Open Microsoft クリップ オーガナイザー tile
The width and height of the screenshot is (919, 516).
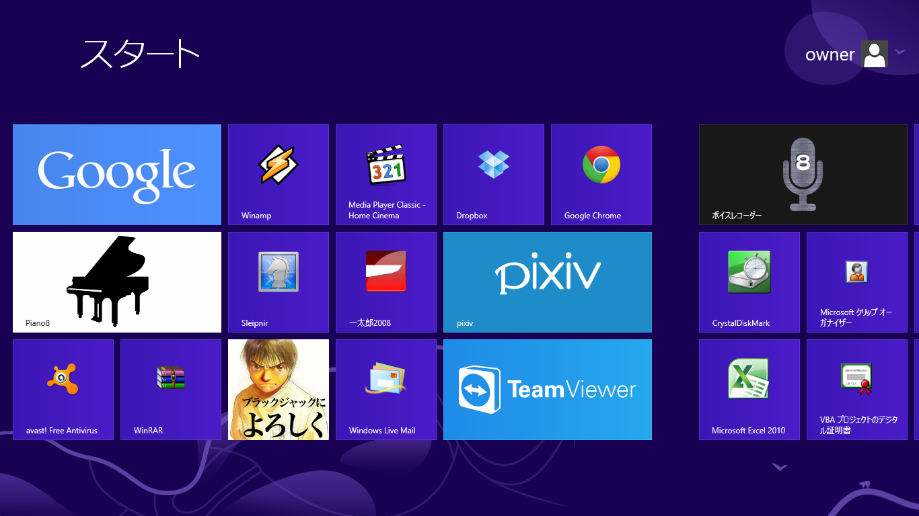pos(857,282)
